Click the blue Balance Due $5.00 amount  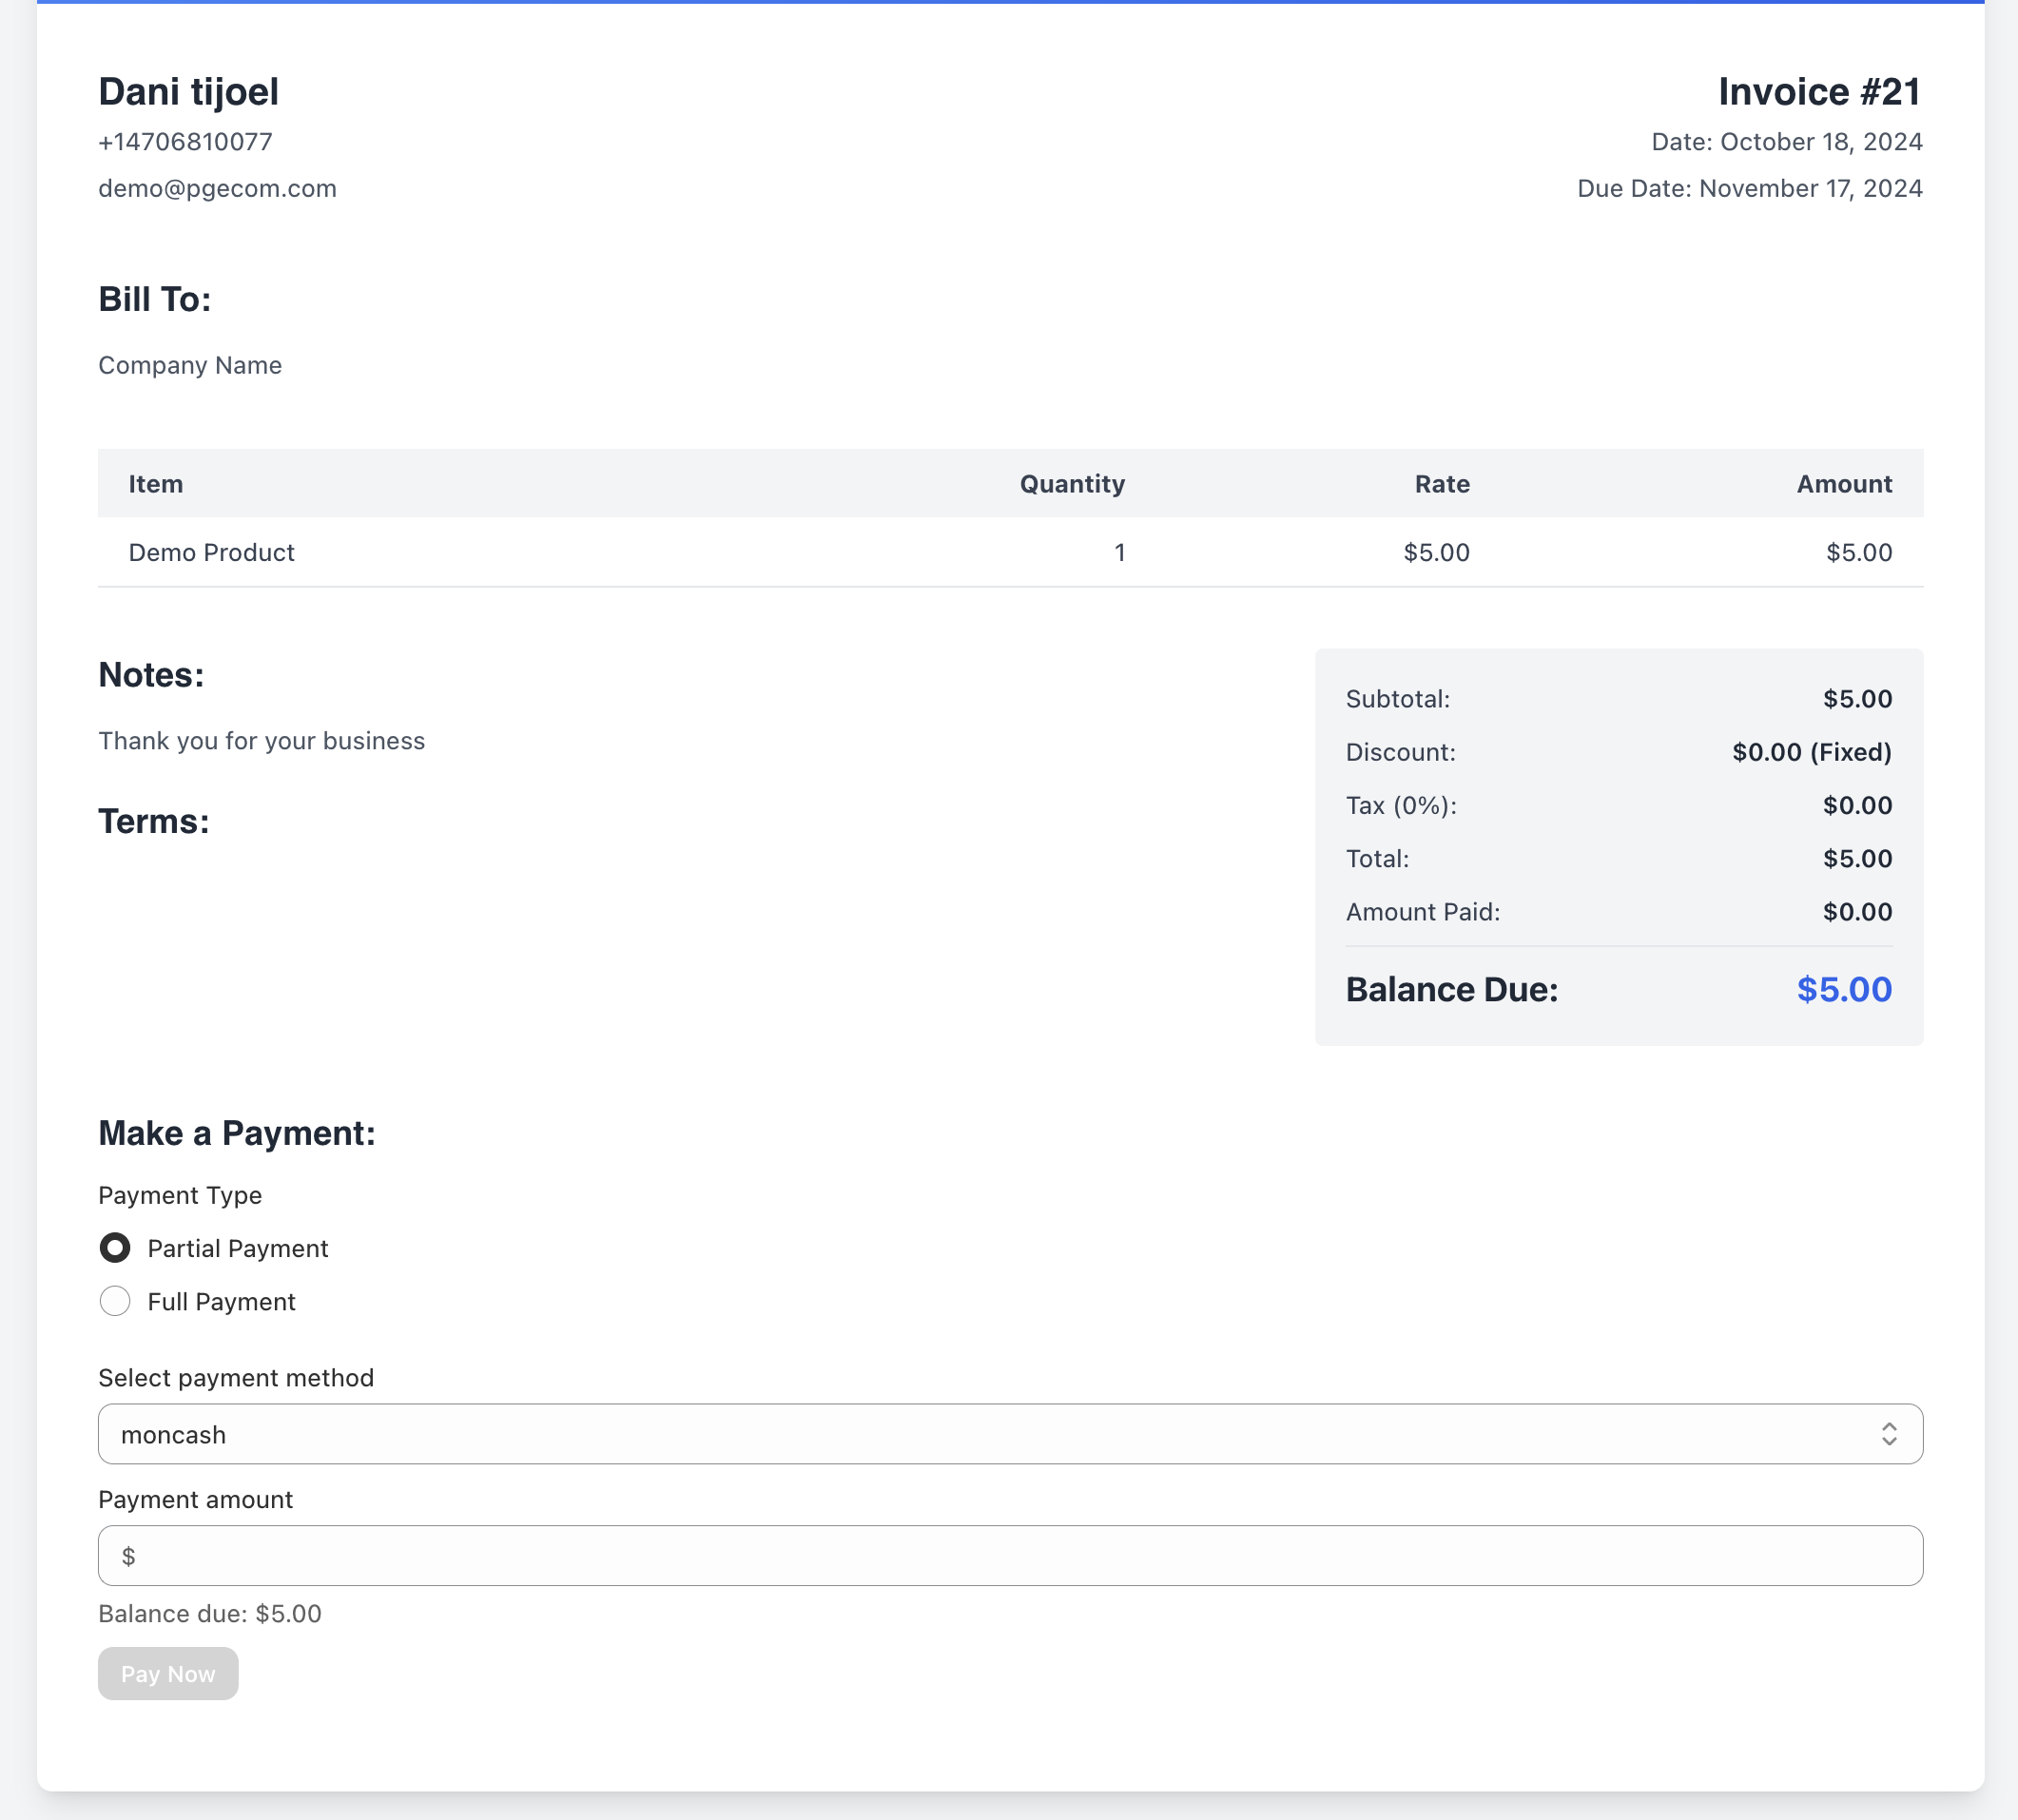click(1843, 989)
